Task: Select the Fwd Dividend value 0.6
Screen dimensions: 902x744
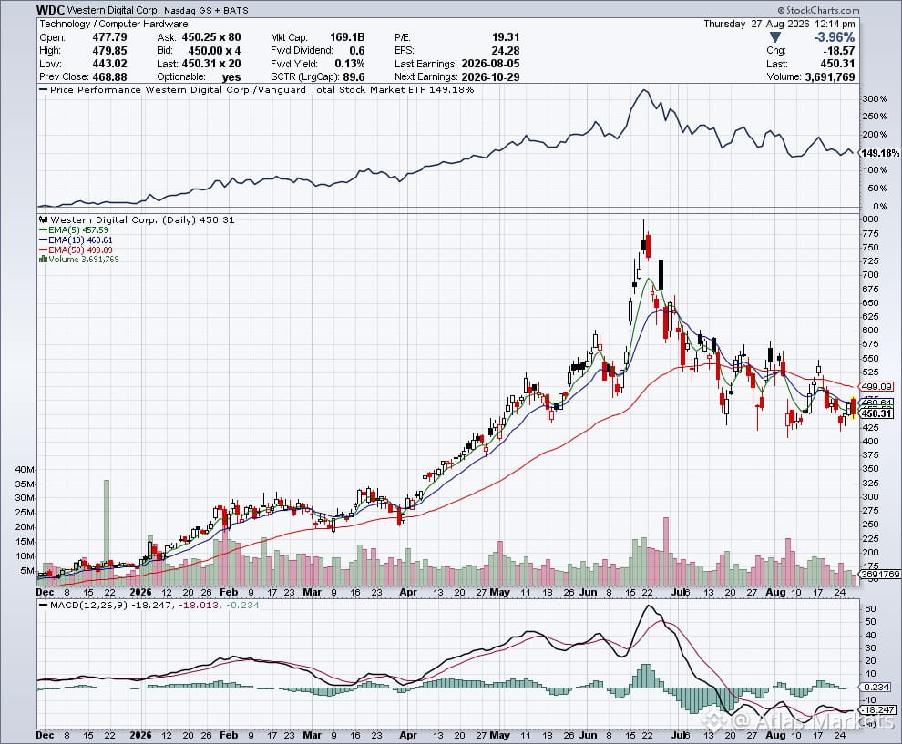Action: (x=356, y=51)
